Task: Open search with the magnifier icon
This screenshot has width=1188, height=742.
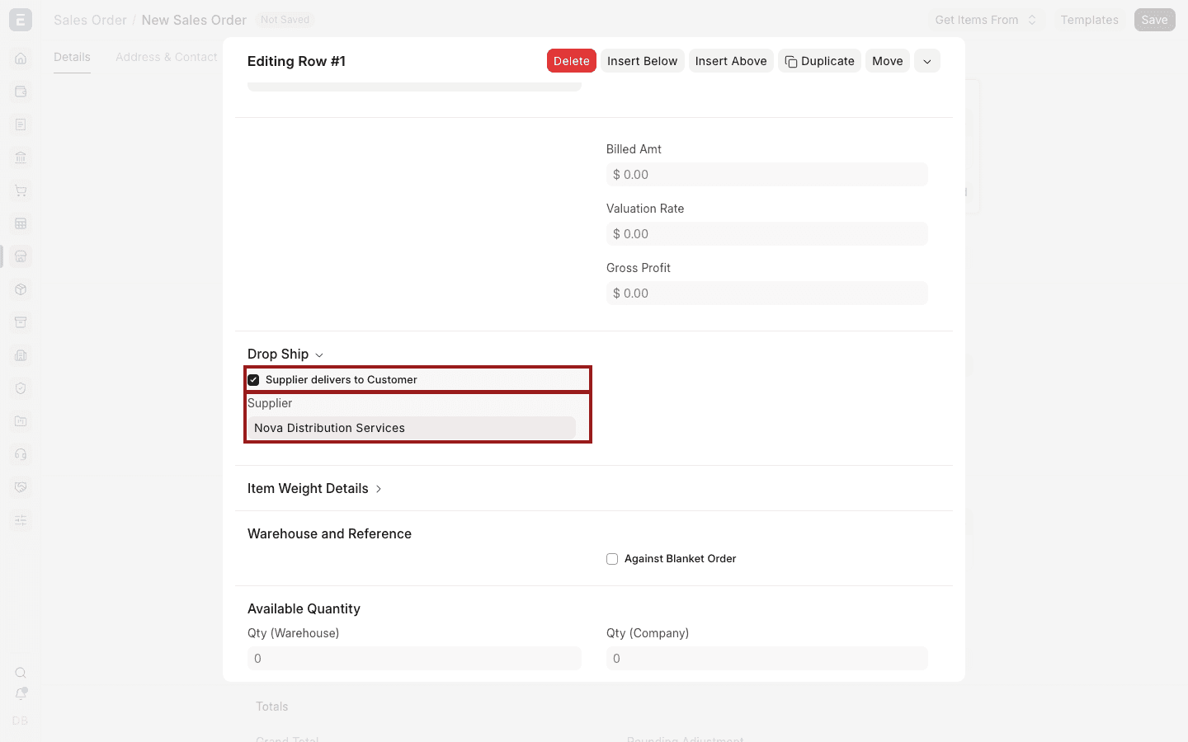Action: (x=21, y=673)
